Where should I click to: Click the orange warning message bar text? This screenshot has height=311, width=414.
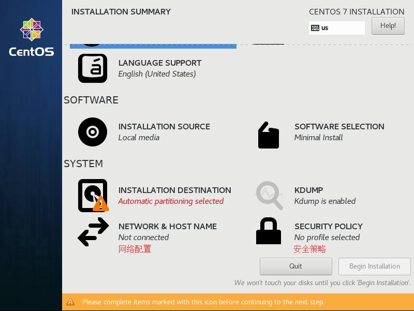point(203,302)
